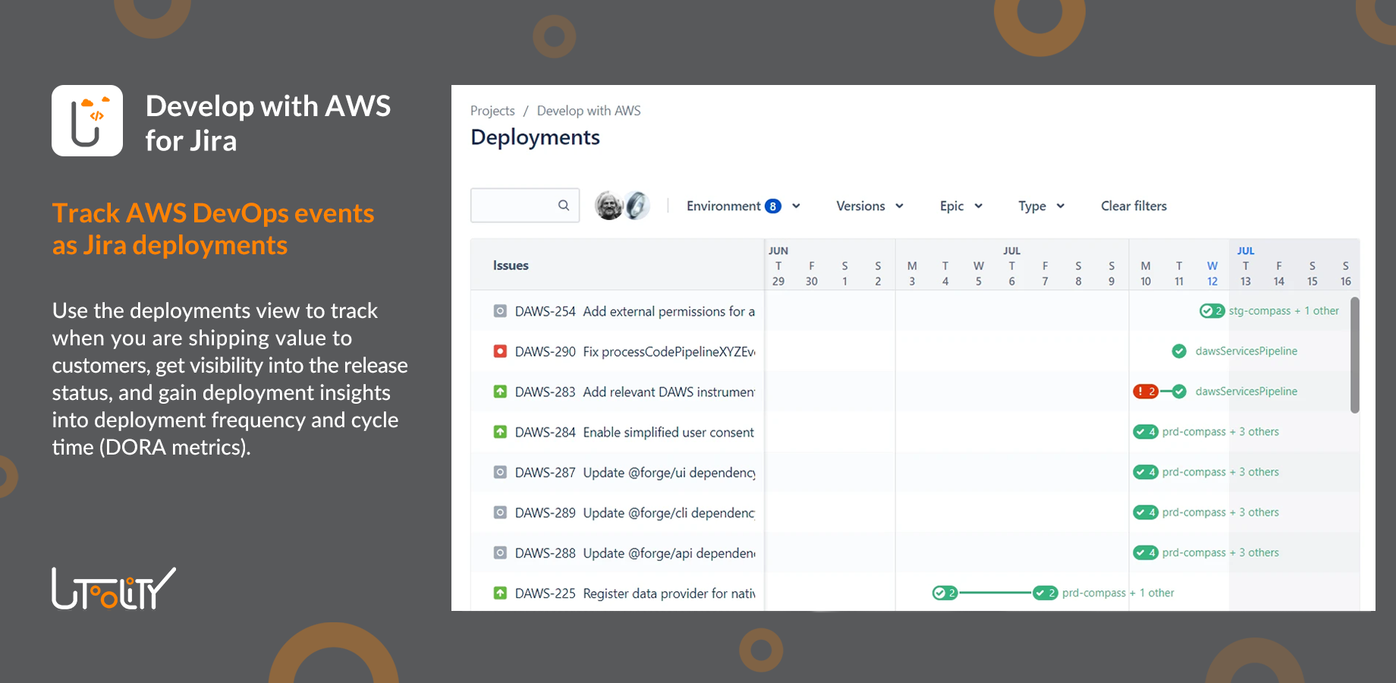Select the second user avatar filter

click(x=637, y=206)
